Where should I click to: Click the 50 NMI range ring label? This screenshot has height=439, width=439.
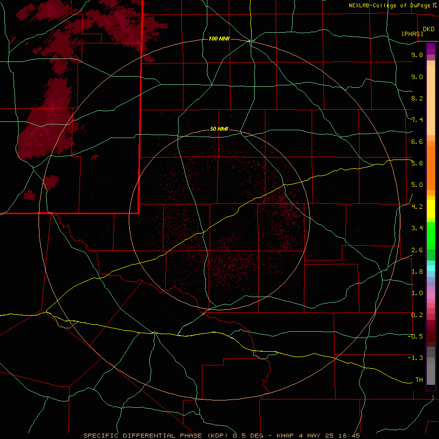(219, 129)
